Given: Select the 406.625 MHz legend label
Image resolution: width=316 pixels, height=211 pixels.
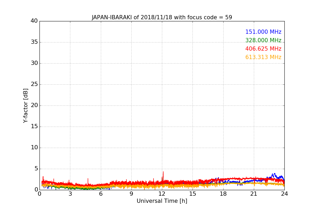Looking at the screenshot, I should pyautogui.click(x=263, y=49).
